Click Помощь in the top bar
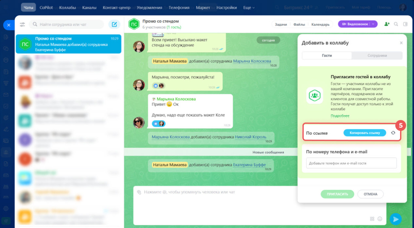414x228 pixels. pyautogui.click(x=384, y=7)
